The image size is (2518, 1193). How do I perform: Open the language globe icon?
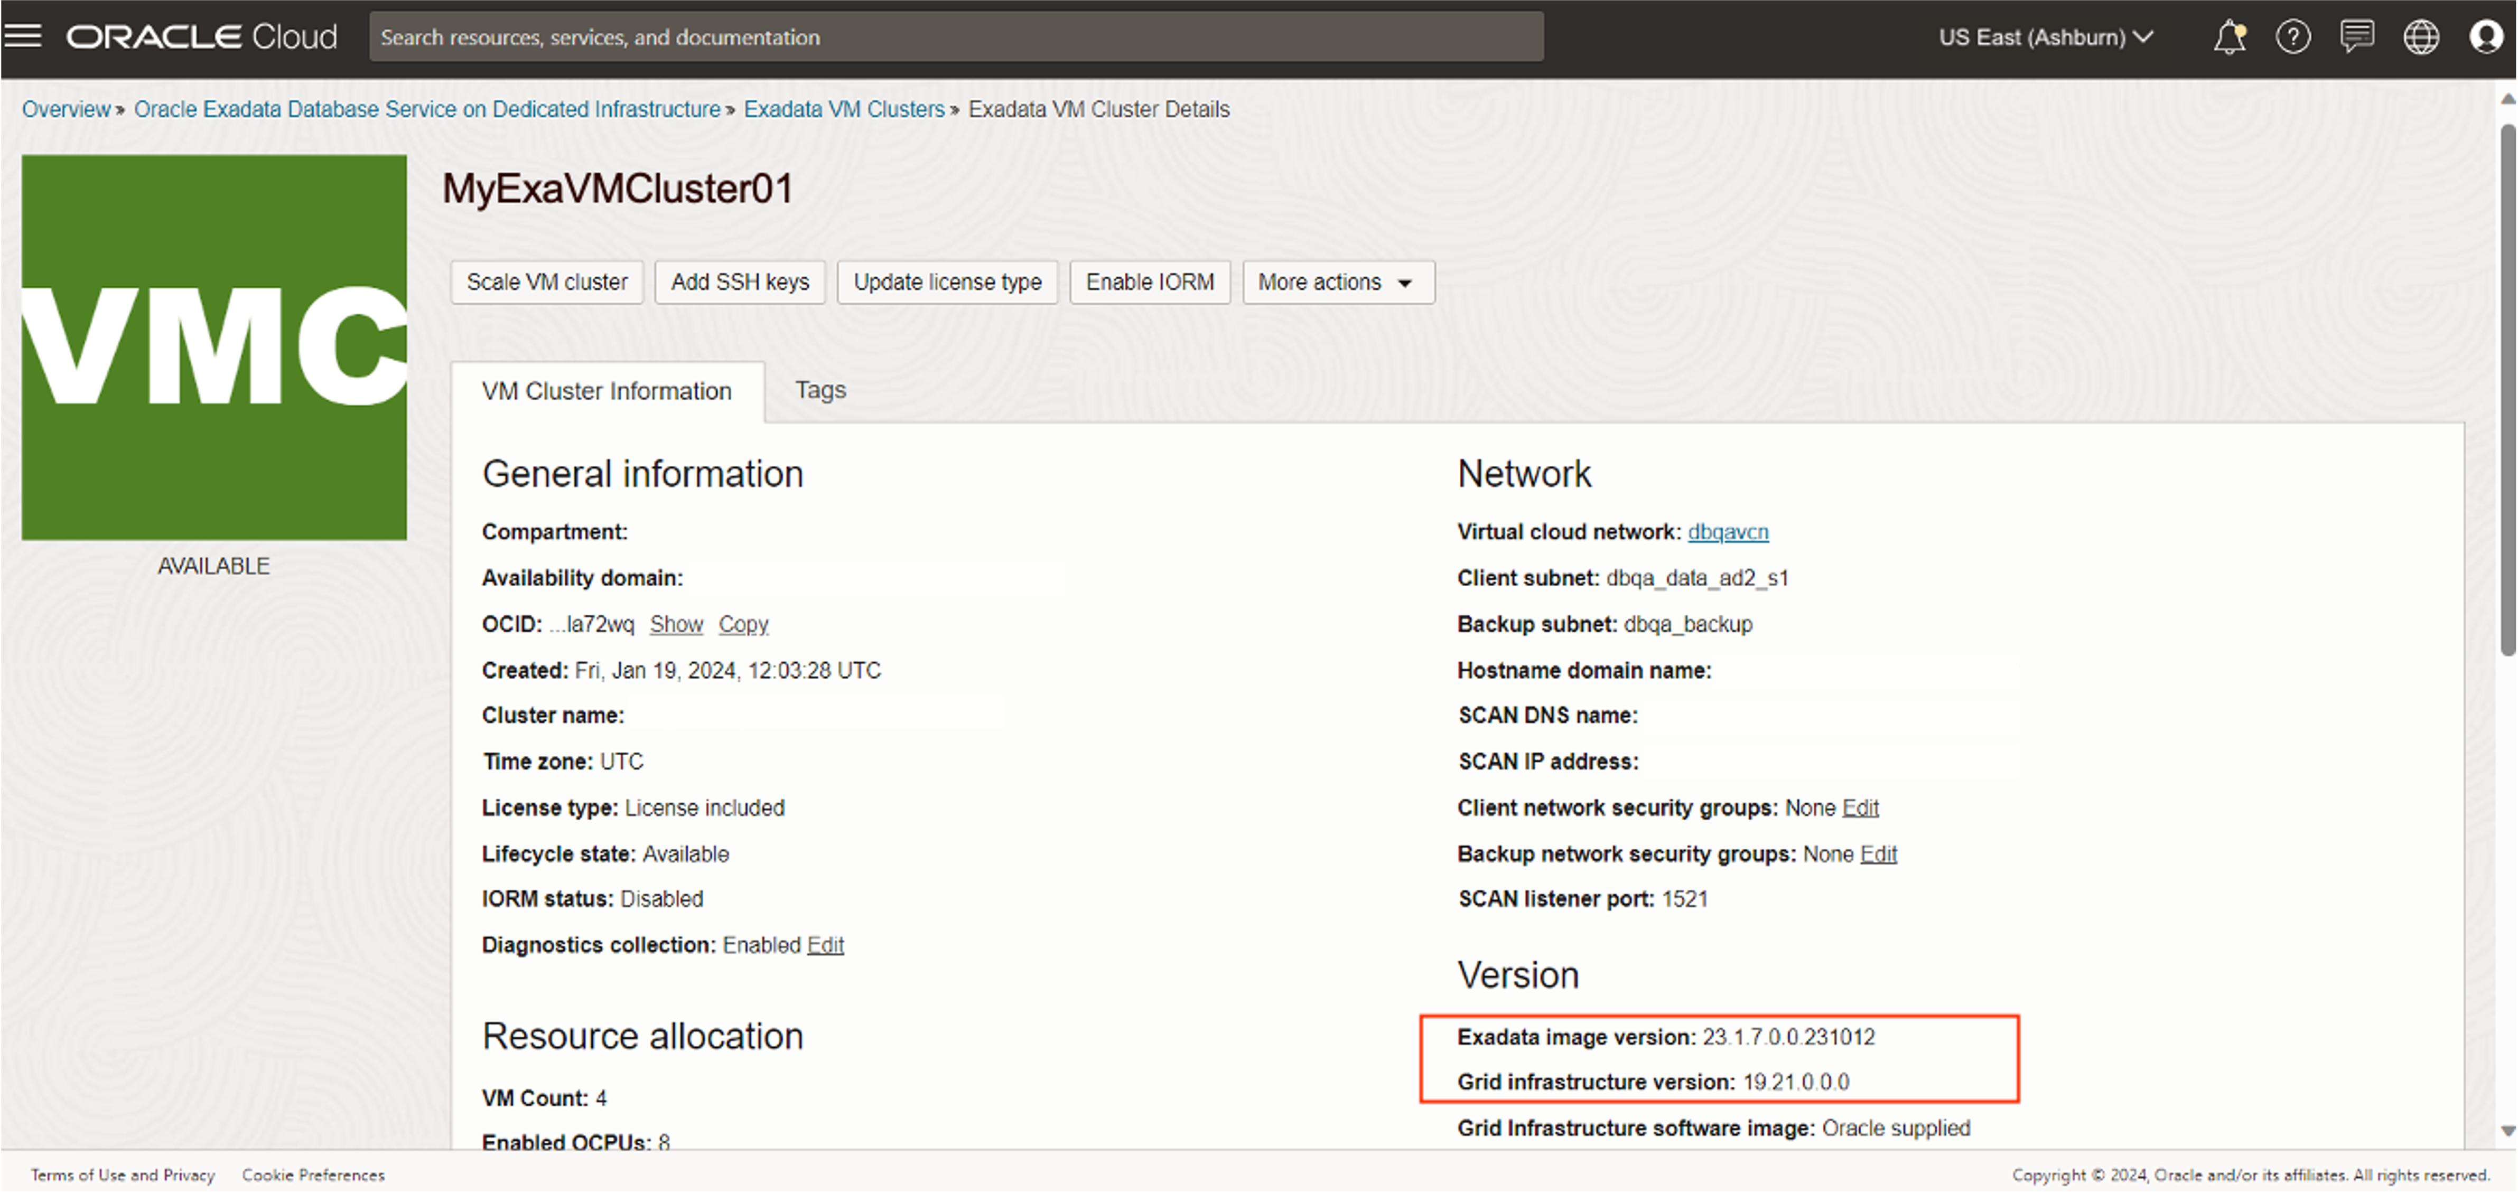2421,37
